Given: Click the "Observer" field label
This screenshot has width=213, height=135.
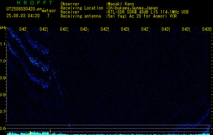Looking at the screenshot, I should pos(70,4).
